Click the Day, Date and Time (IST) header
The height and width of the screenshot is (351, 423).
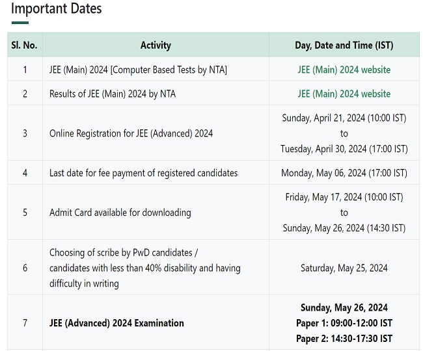[x=344, y=45]
